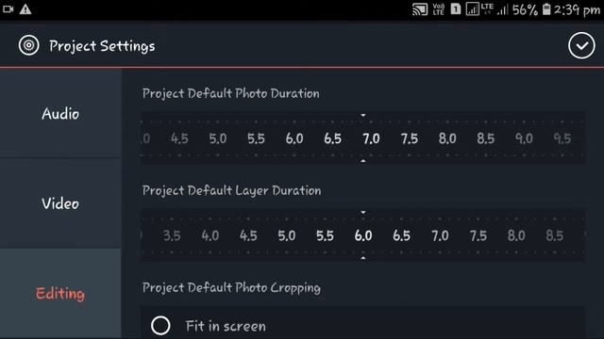The height and width of the screenshot is (339, 604).
Task: Set photo duration to 8.0
Action: (447, 138)
